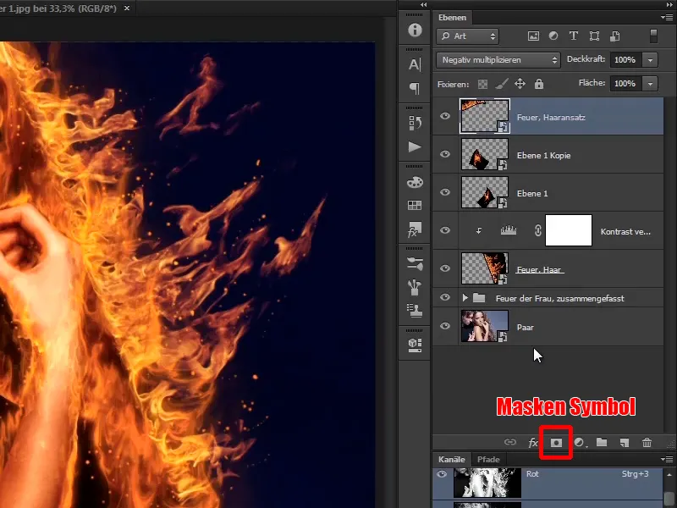
Task: Select the Kontrast layer mask thumbnail
Action: 568,230
